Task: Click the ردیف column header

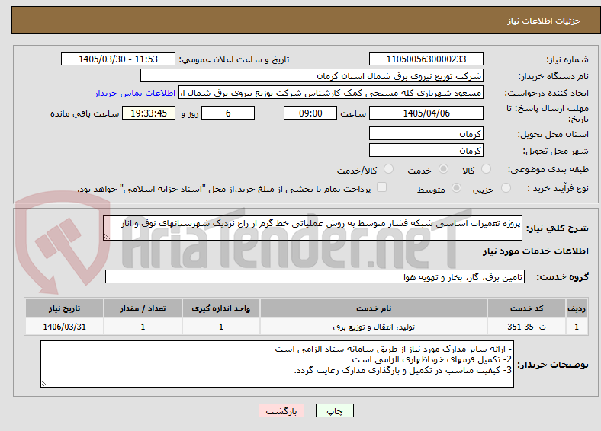Action: [577, 308]
